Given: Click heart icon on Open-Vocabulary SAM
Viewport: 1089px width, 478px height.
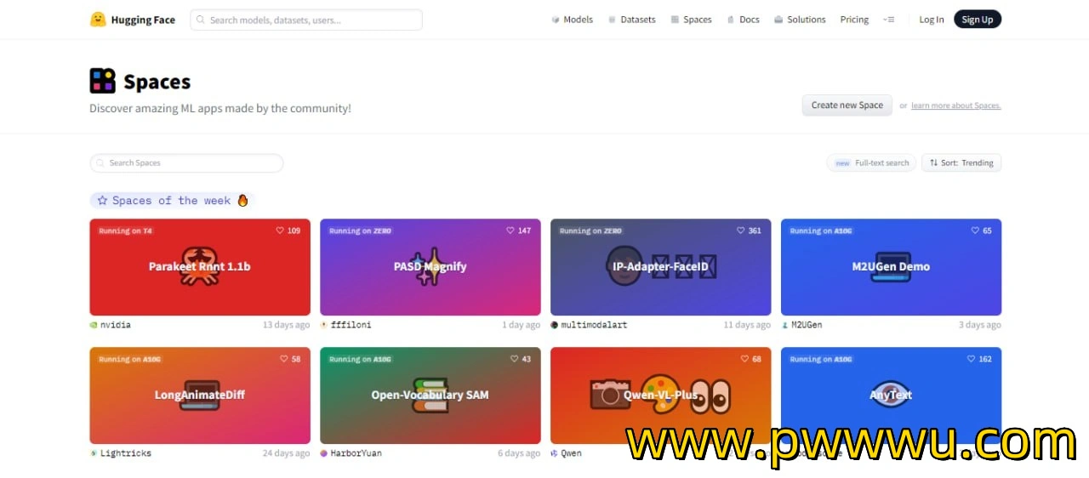Looking at the screenshot, I should pyautogui.click(x=514, y=359).
